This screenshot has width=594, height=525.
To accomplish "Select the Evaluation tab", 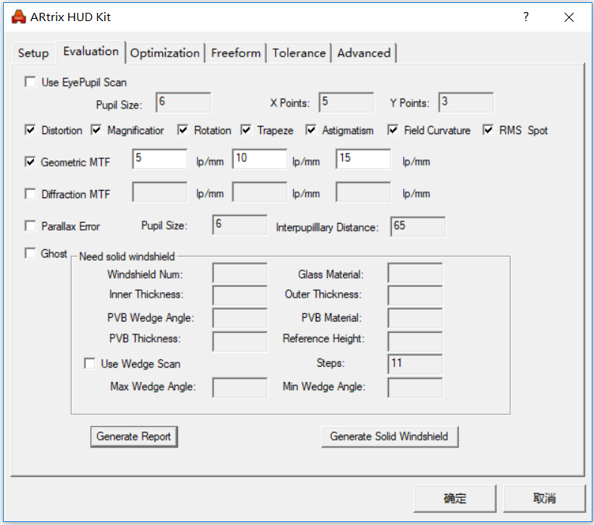I will coord(91,51).
